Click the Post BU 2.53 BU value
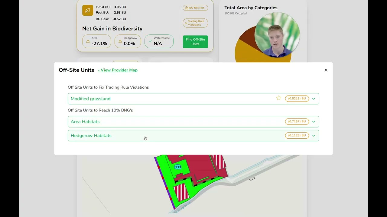 120,13
